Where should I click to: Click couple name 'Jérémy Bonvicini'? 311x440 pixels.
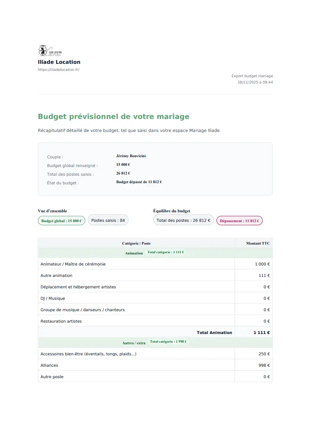point(131,156)
